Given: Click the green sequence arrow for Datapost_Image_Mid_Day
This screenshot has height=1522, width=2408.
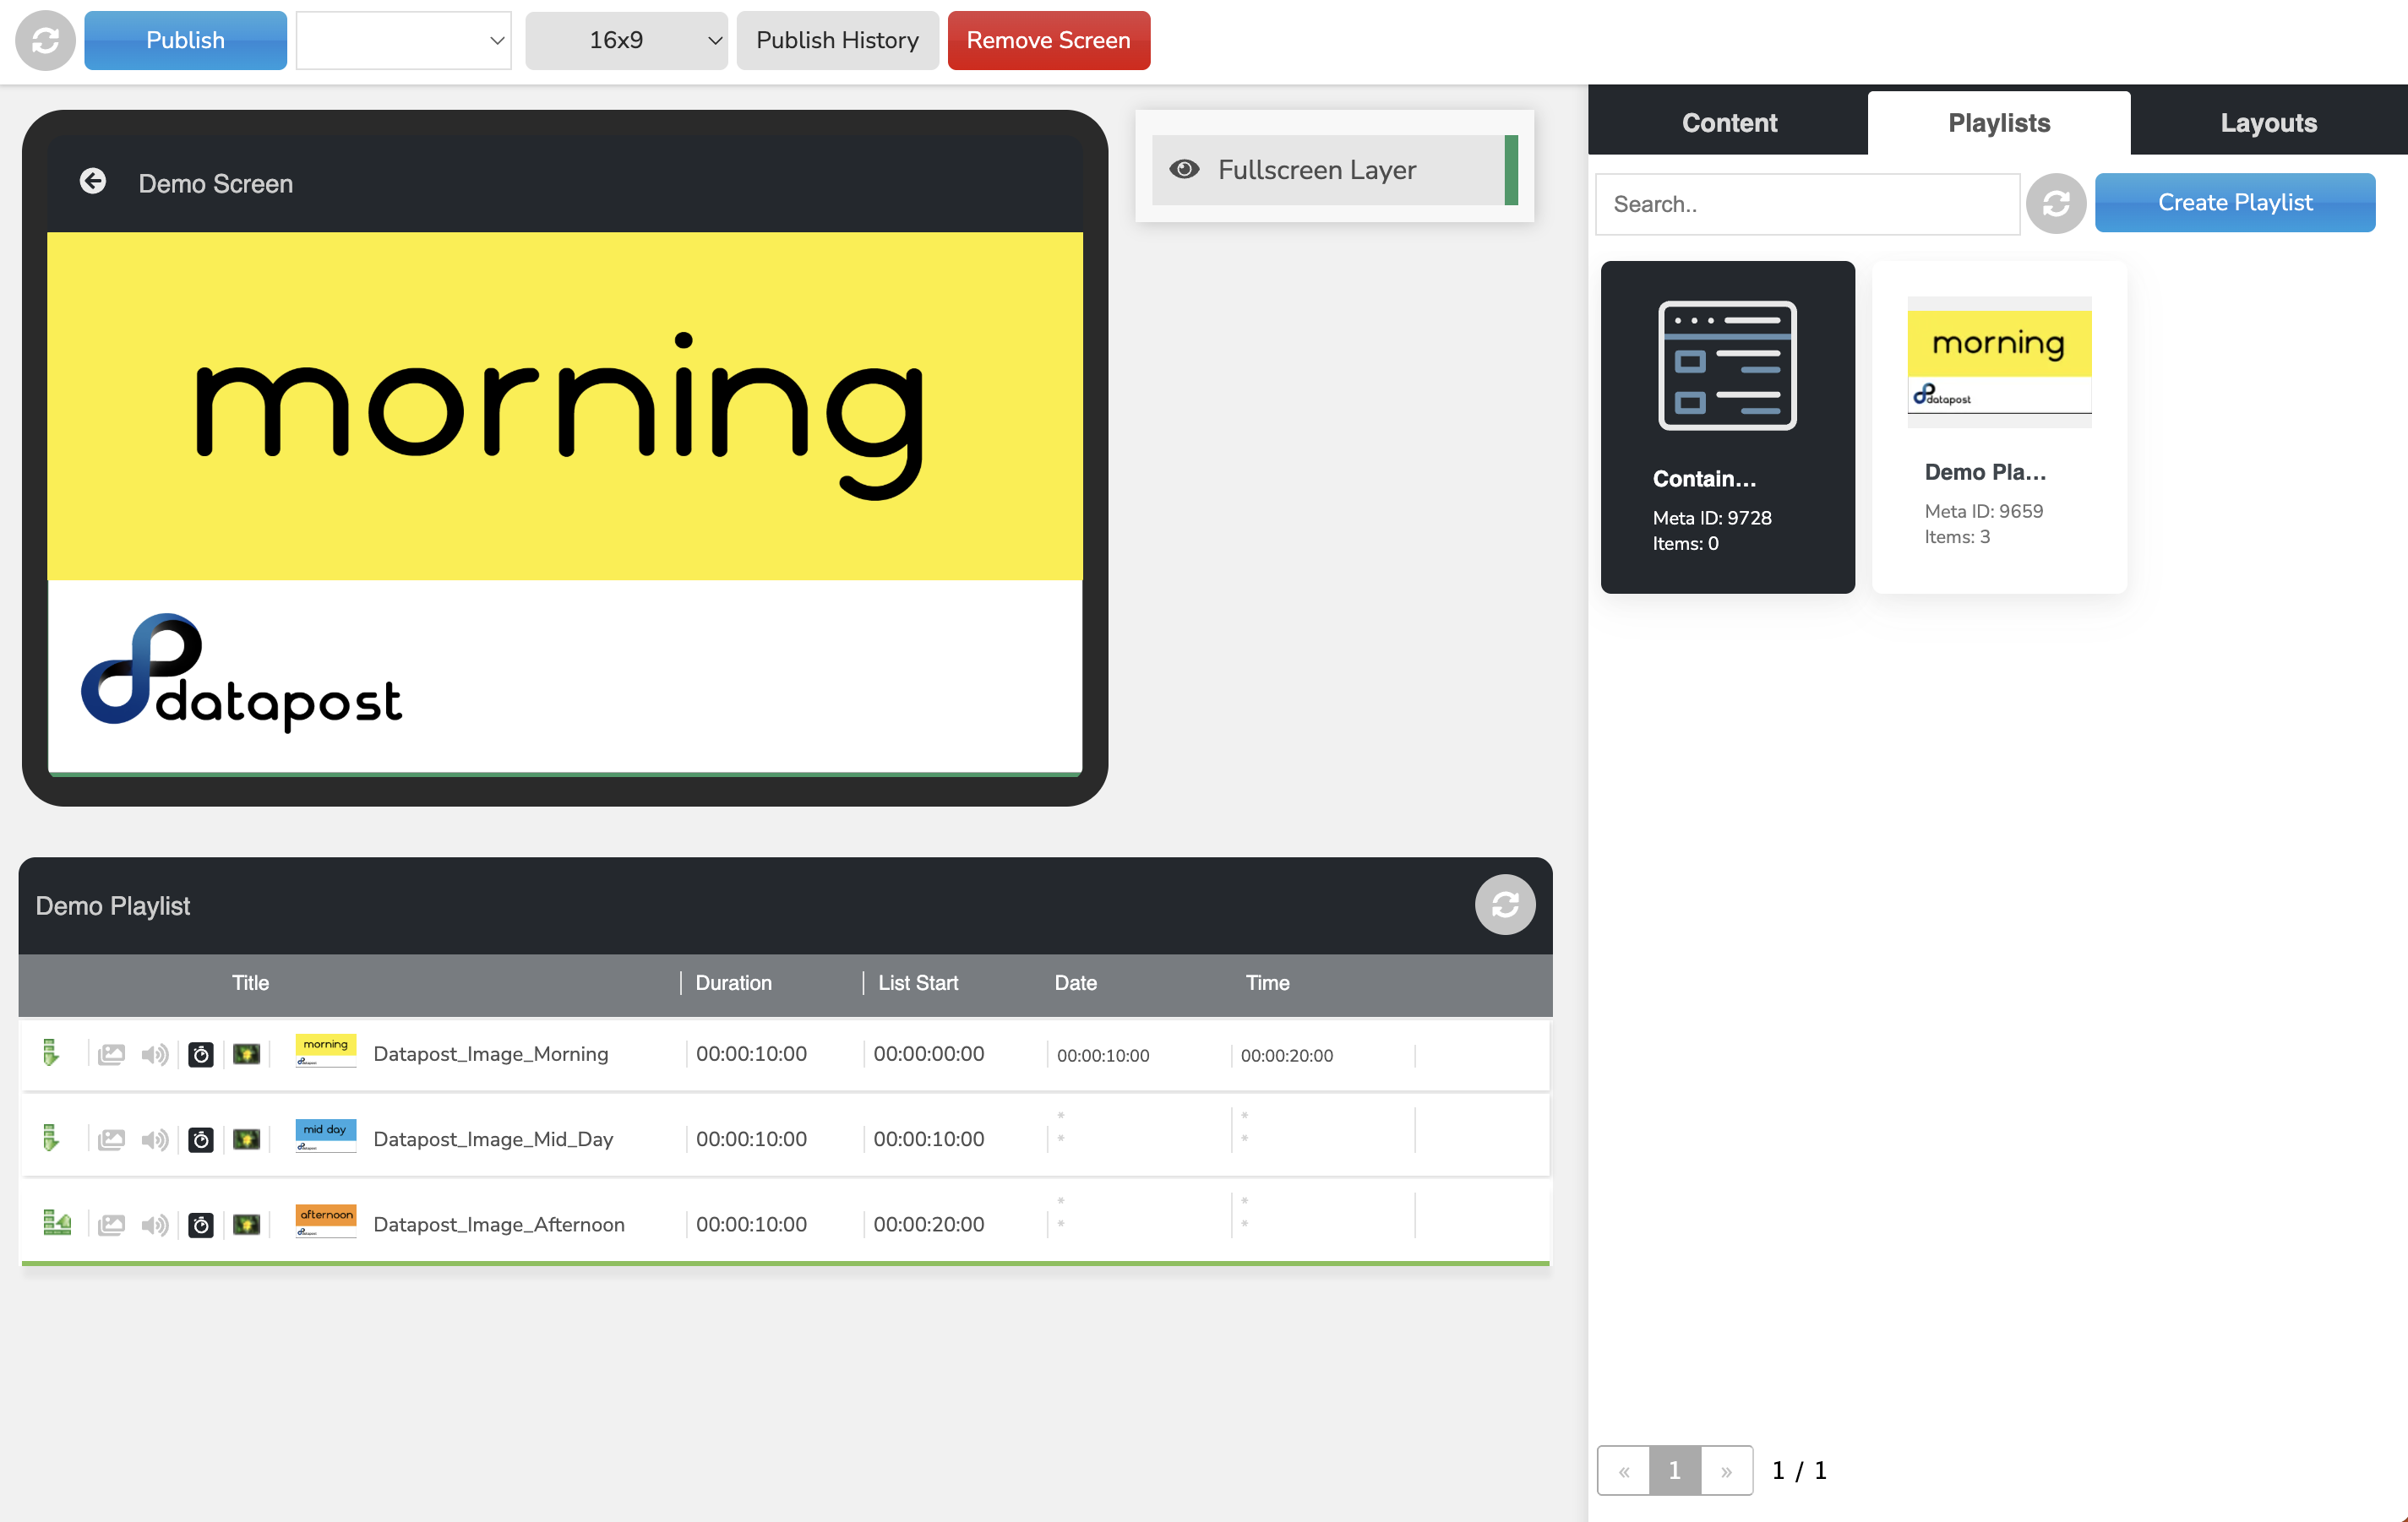Looking at the screenshot, I should [x=50, y=1139].
